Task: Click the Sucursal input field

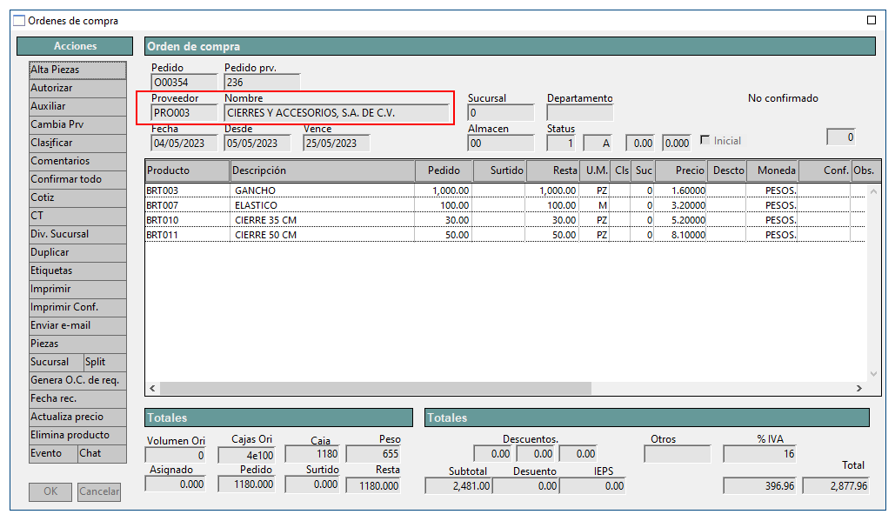Action: click(x=501, y=113)
